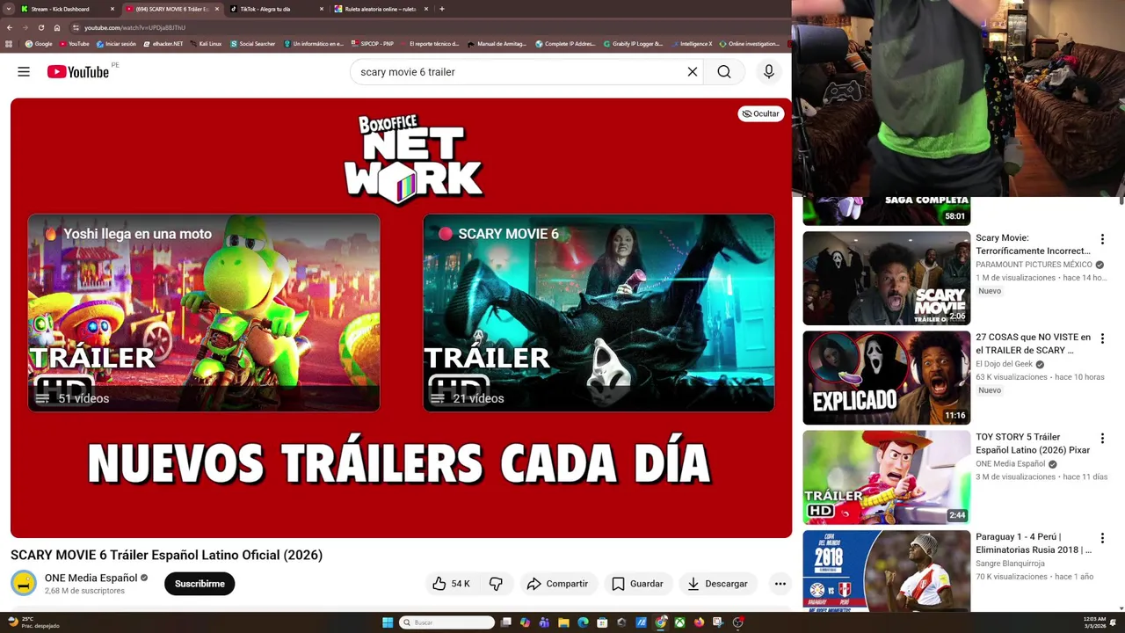Open ONE Media Español channel name link
This screenshot has height=633, width=1125.
click(91, 578)
